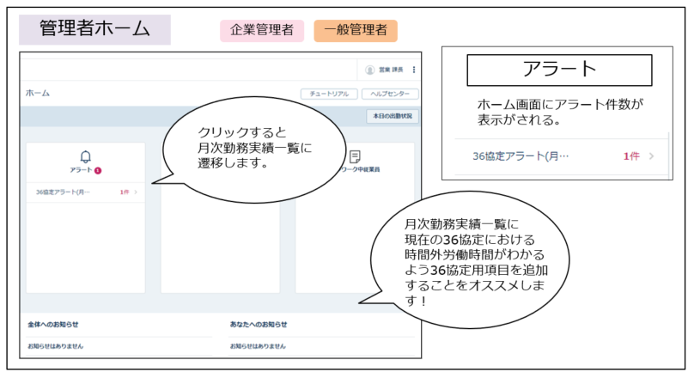This screenshot has width=694, height=378.
Task: Click 1件 in the enlarged アラート panel
Action: [631, 156]
